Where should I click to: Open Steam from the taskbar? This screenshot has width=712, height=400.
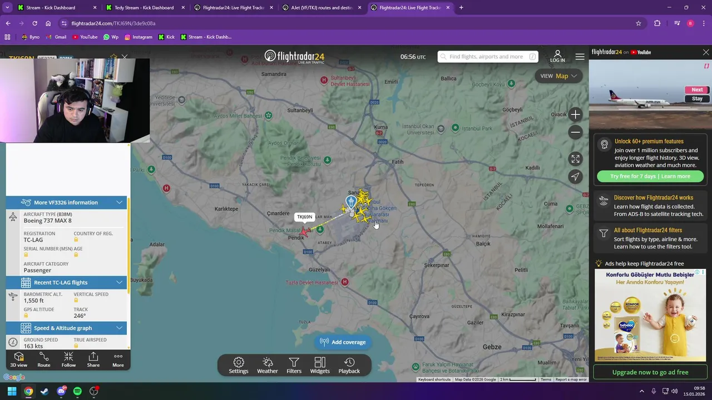[x=44, y=391]
